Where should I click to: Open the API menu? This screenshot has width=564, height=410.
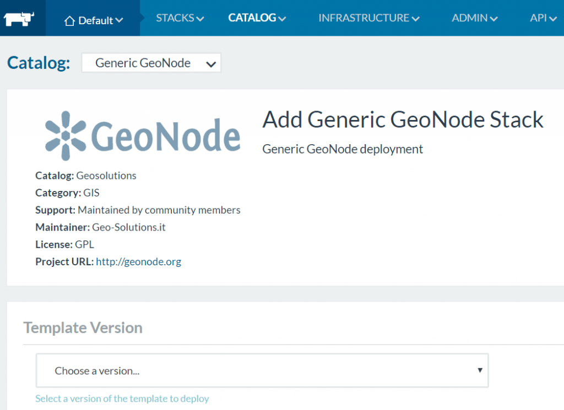538,18
